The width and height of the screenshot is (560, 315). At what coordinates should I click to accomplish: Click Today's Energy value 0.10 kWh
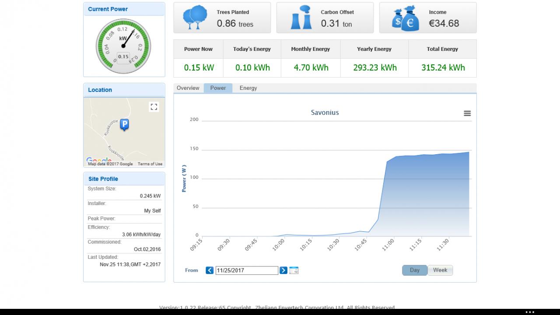tap(252, 67)
